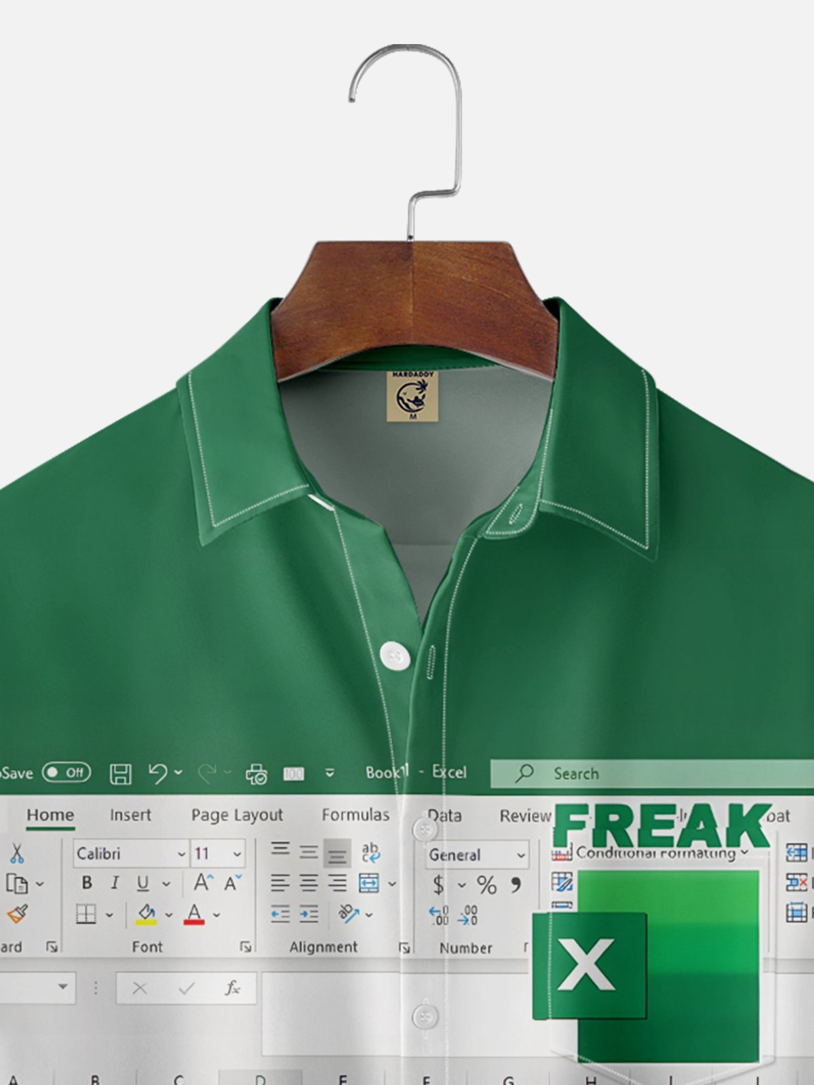This screenshot has height=1085, width=814.
Task: Click the Accounting dollar sign icon
Action: pos(439,885)
